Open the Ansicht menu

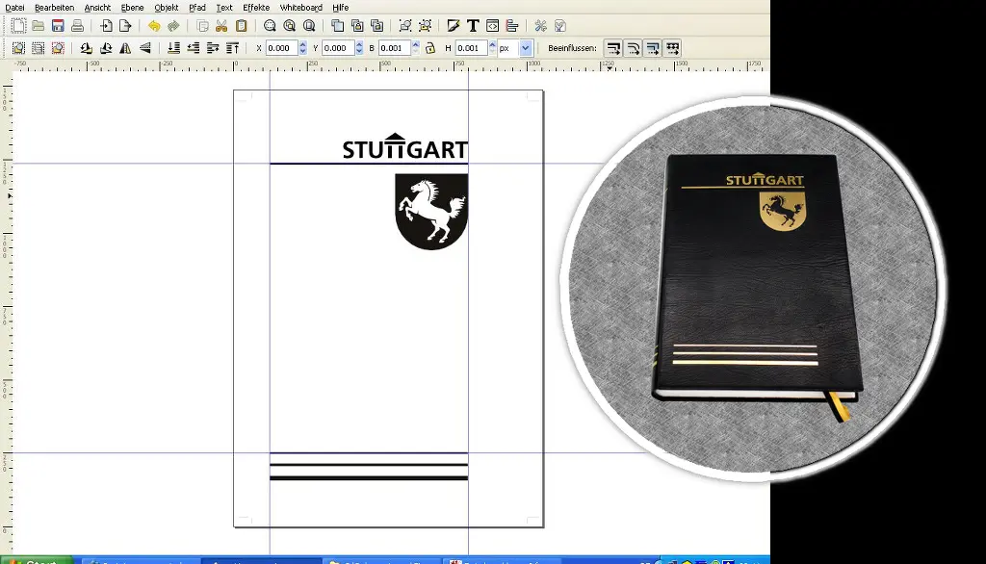pyautogui.click(x=97, y=8)
